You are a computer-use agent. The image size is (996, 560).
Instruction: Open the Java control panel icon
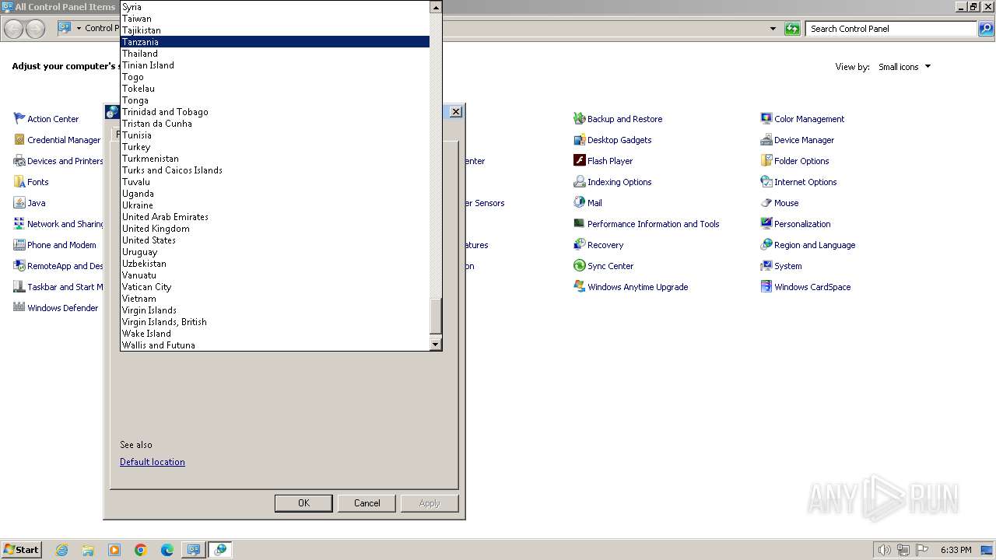19,203
